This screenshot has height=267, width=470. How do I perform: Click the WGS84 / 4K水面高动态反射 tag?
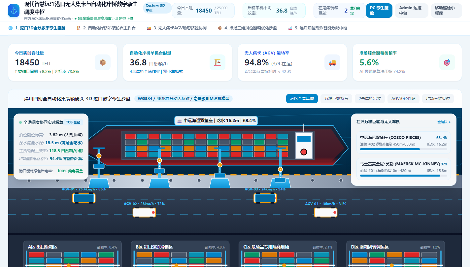tap(184, 99)
